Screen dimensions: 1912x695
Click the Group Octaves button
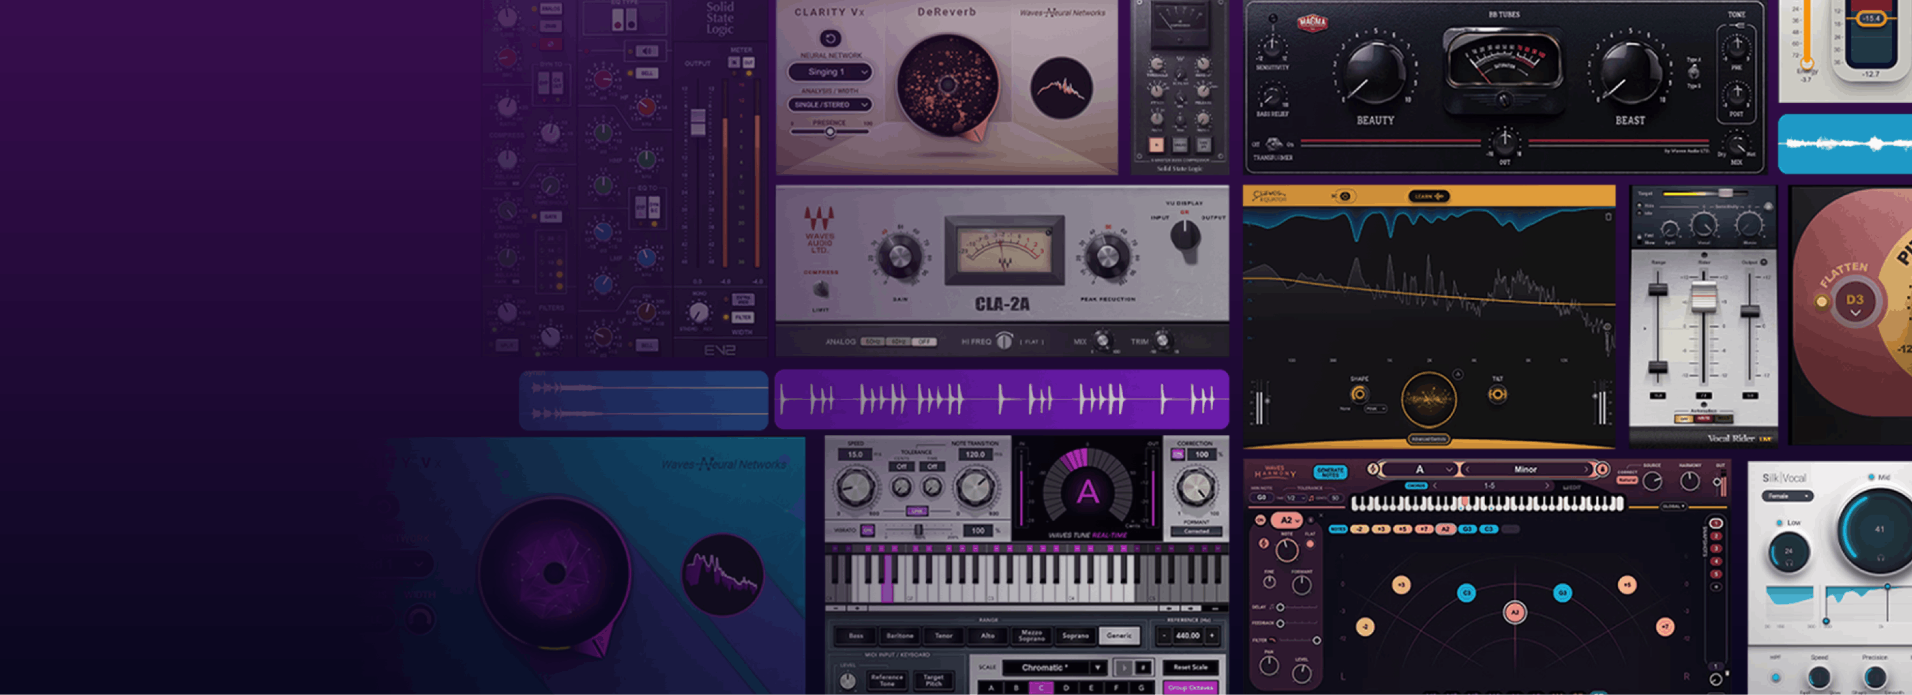click(1190, 687)
